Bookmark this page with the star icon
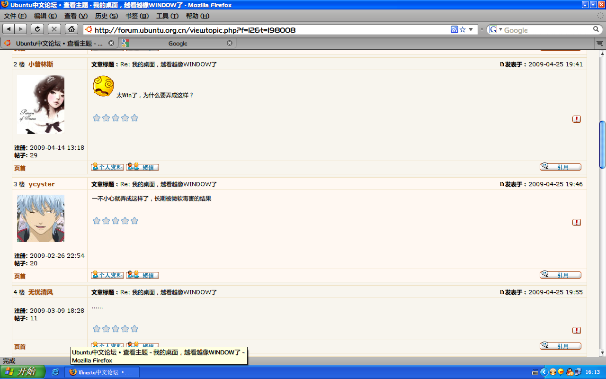This screenshot has height=379, width=606. tap(463, 29)
